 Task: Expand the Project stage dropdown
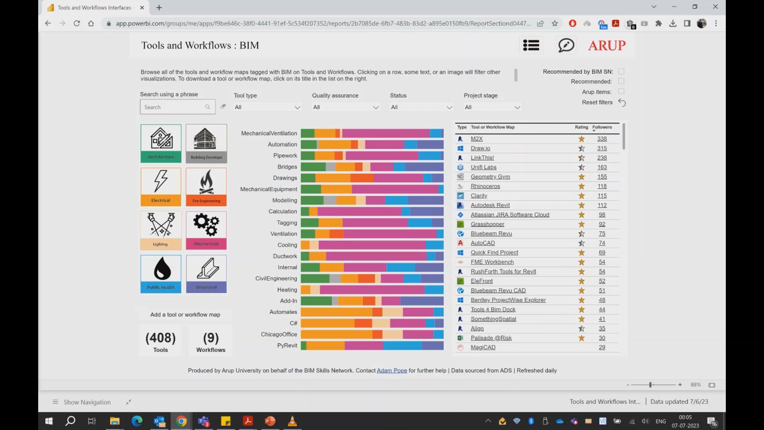tap(493, 107)
